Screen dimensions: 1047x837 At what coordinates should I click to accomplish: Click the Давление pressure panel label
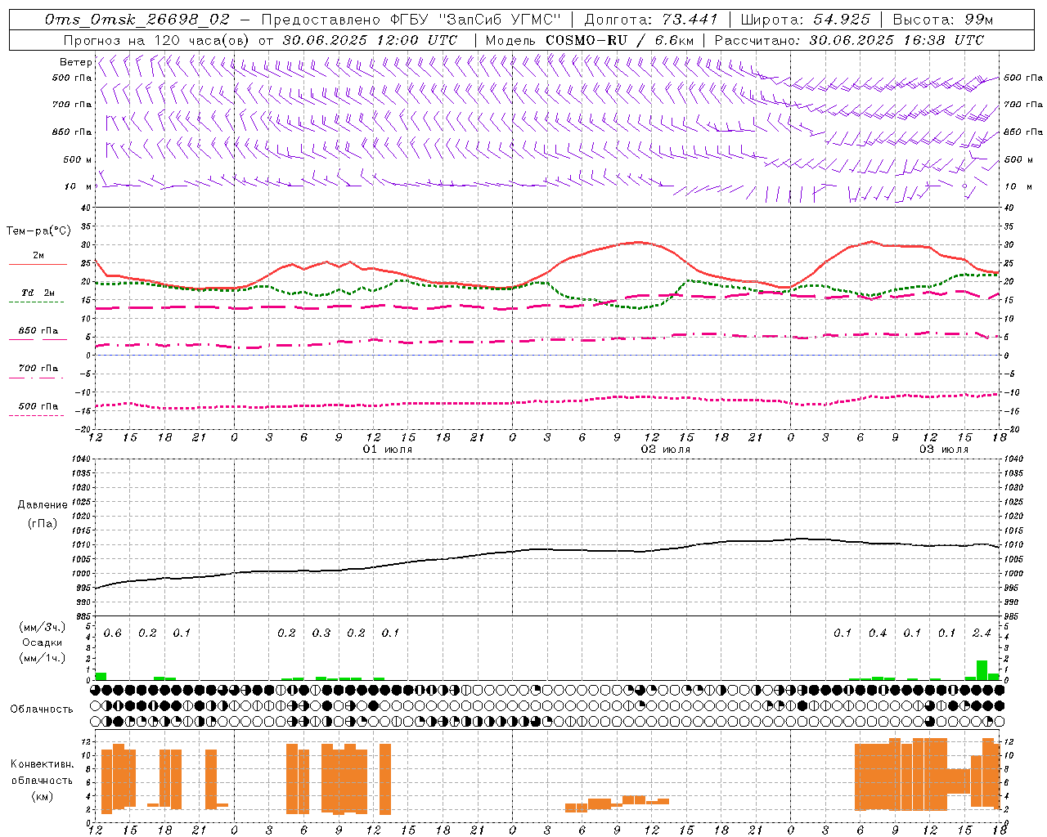point(43,505)
